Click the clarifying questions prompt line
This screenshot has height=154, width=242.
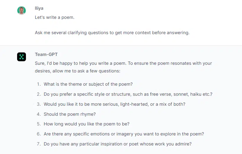112,33
